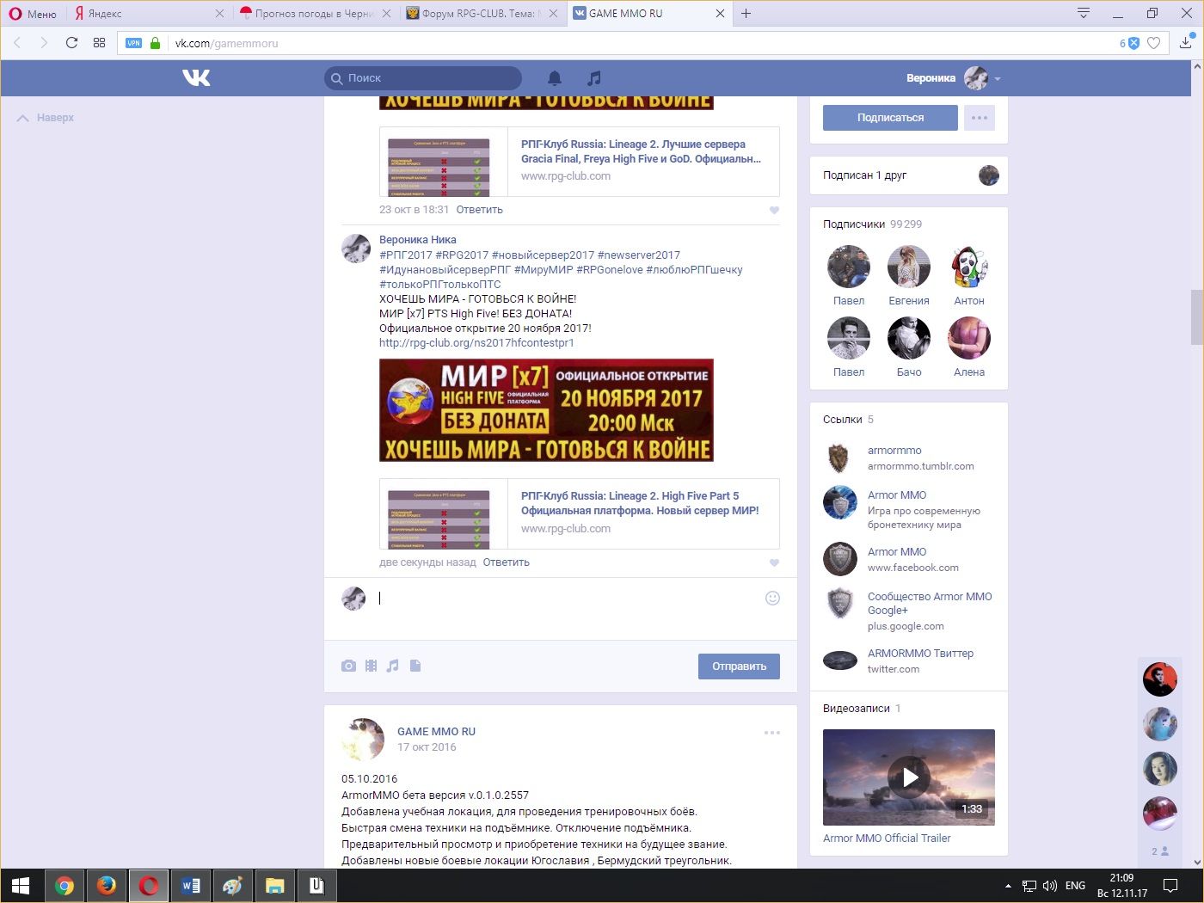Play the Armor MMO Official Trailer video

909,777
